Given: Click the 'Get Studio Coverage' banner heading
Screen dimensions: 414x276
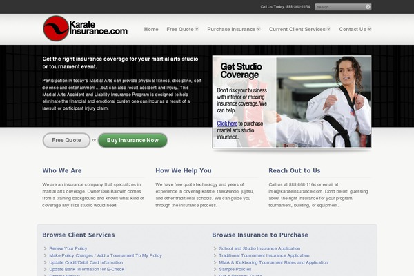Looking at the screenshot, I should 241,70.
